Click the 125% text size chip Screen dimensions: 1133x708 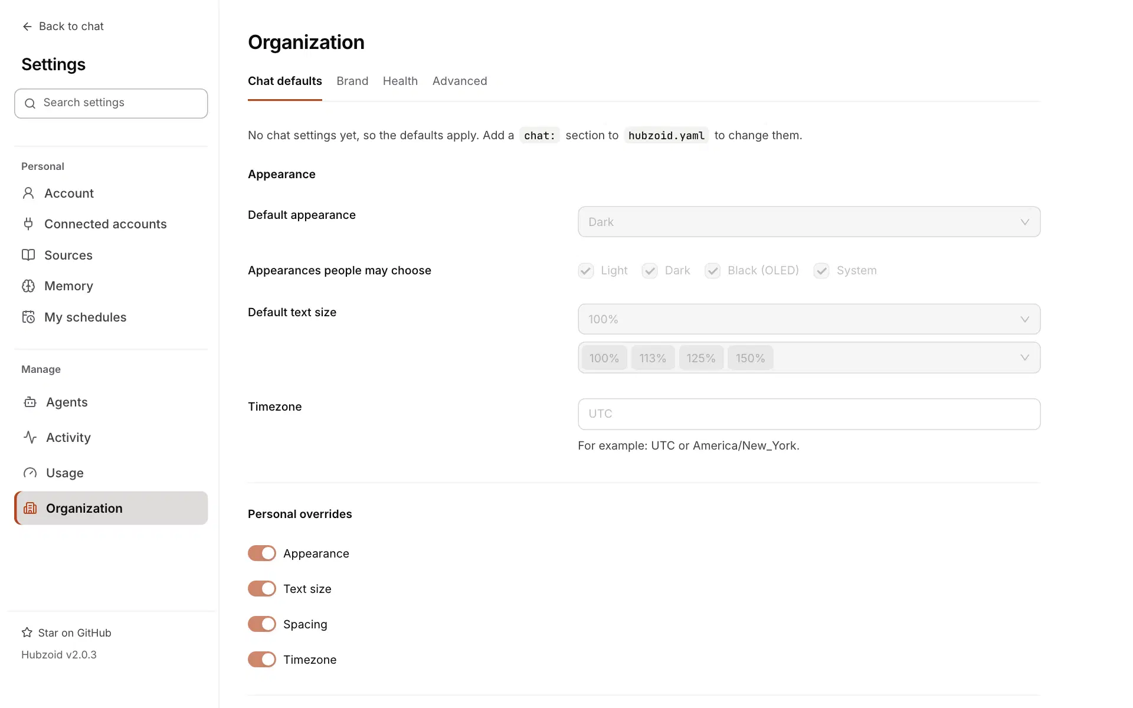701,358
